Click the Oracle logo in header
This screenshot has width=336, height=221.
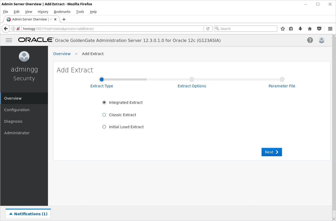pos(36,40)
